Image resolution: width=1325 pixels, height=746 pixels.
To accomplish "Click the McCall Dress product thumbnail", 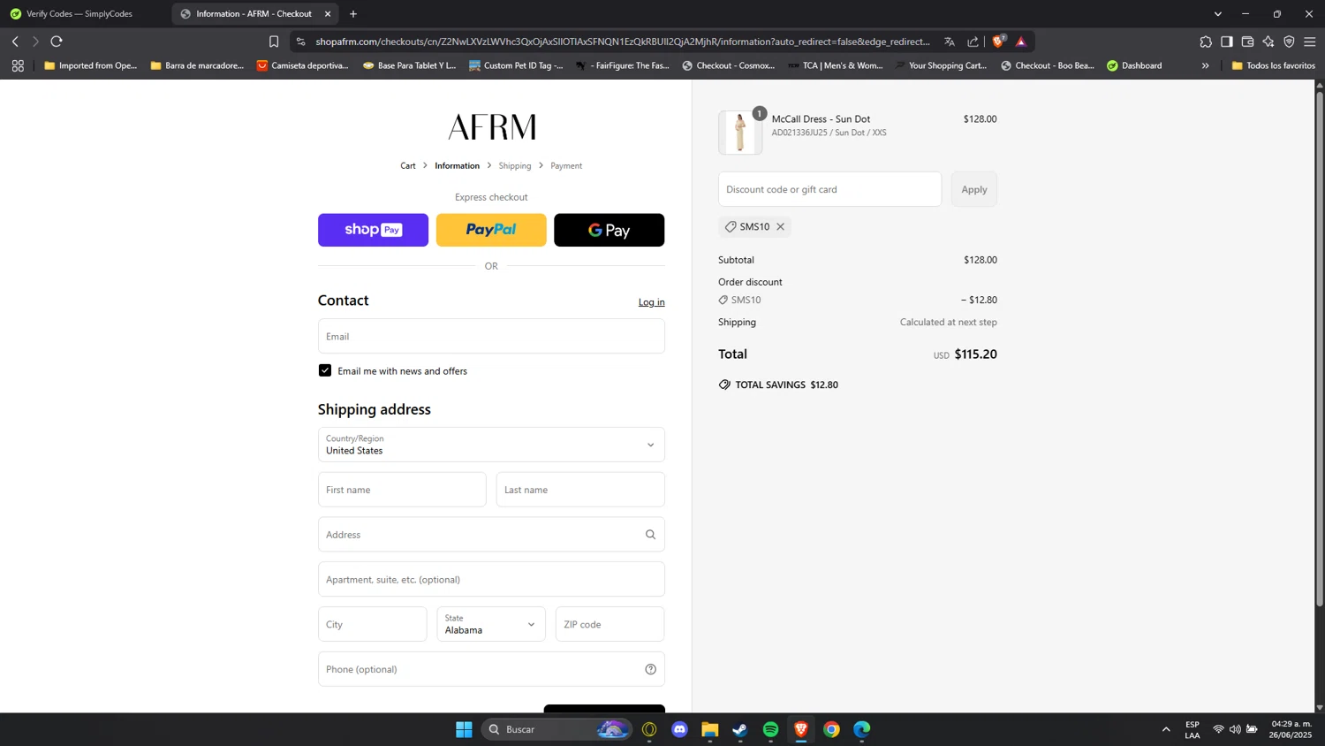I will (x=740, y=133).
